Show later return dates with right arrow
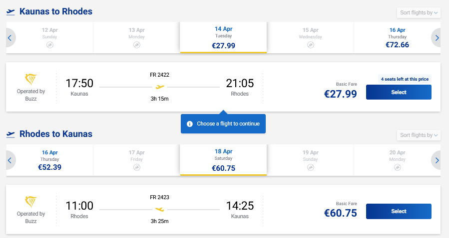 tap(437, 160)
